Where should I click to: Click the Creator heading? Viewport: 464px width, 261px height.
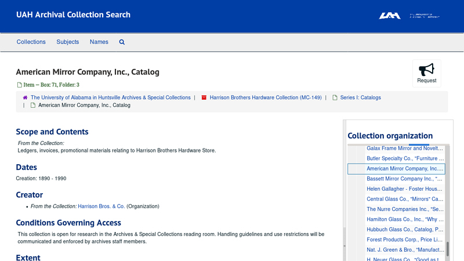tap(30, 195)
